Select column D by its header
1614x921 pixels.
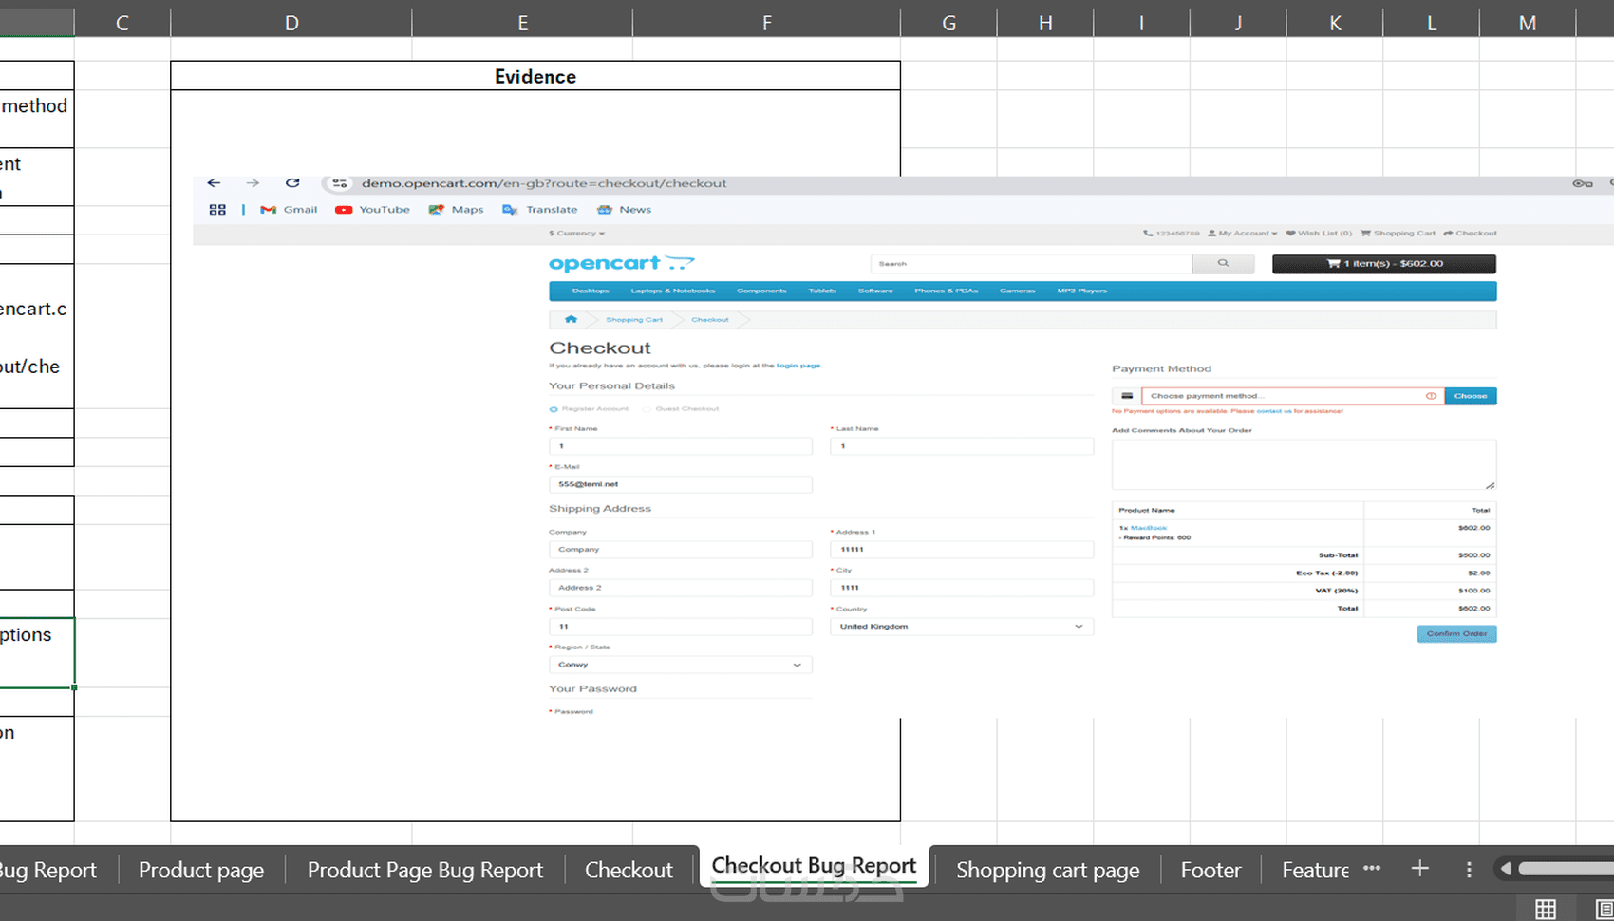tap(291, 23)
